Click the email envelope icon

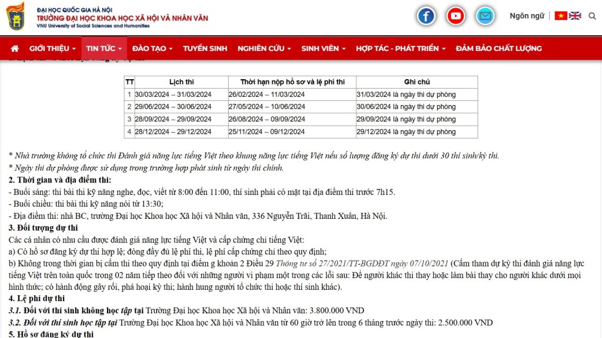click(485, 16)
